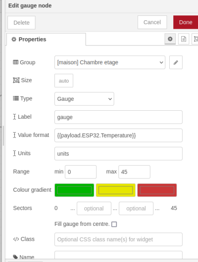Viewport: 198px width, 262px height.
Task: Open node description document icon
Action: [x=184, y=39]
